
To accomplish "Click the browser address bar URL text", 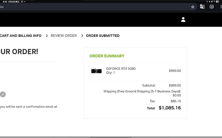I will (x=2, y=7).
